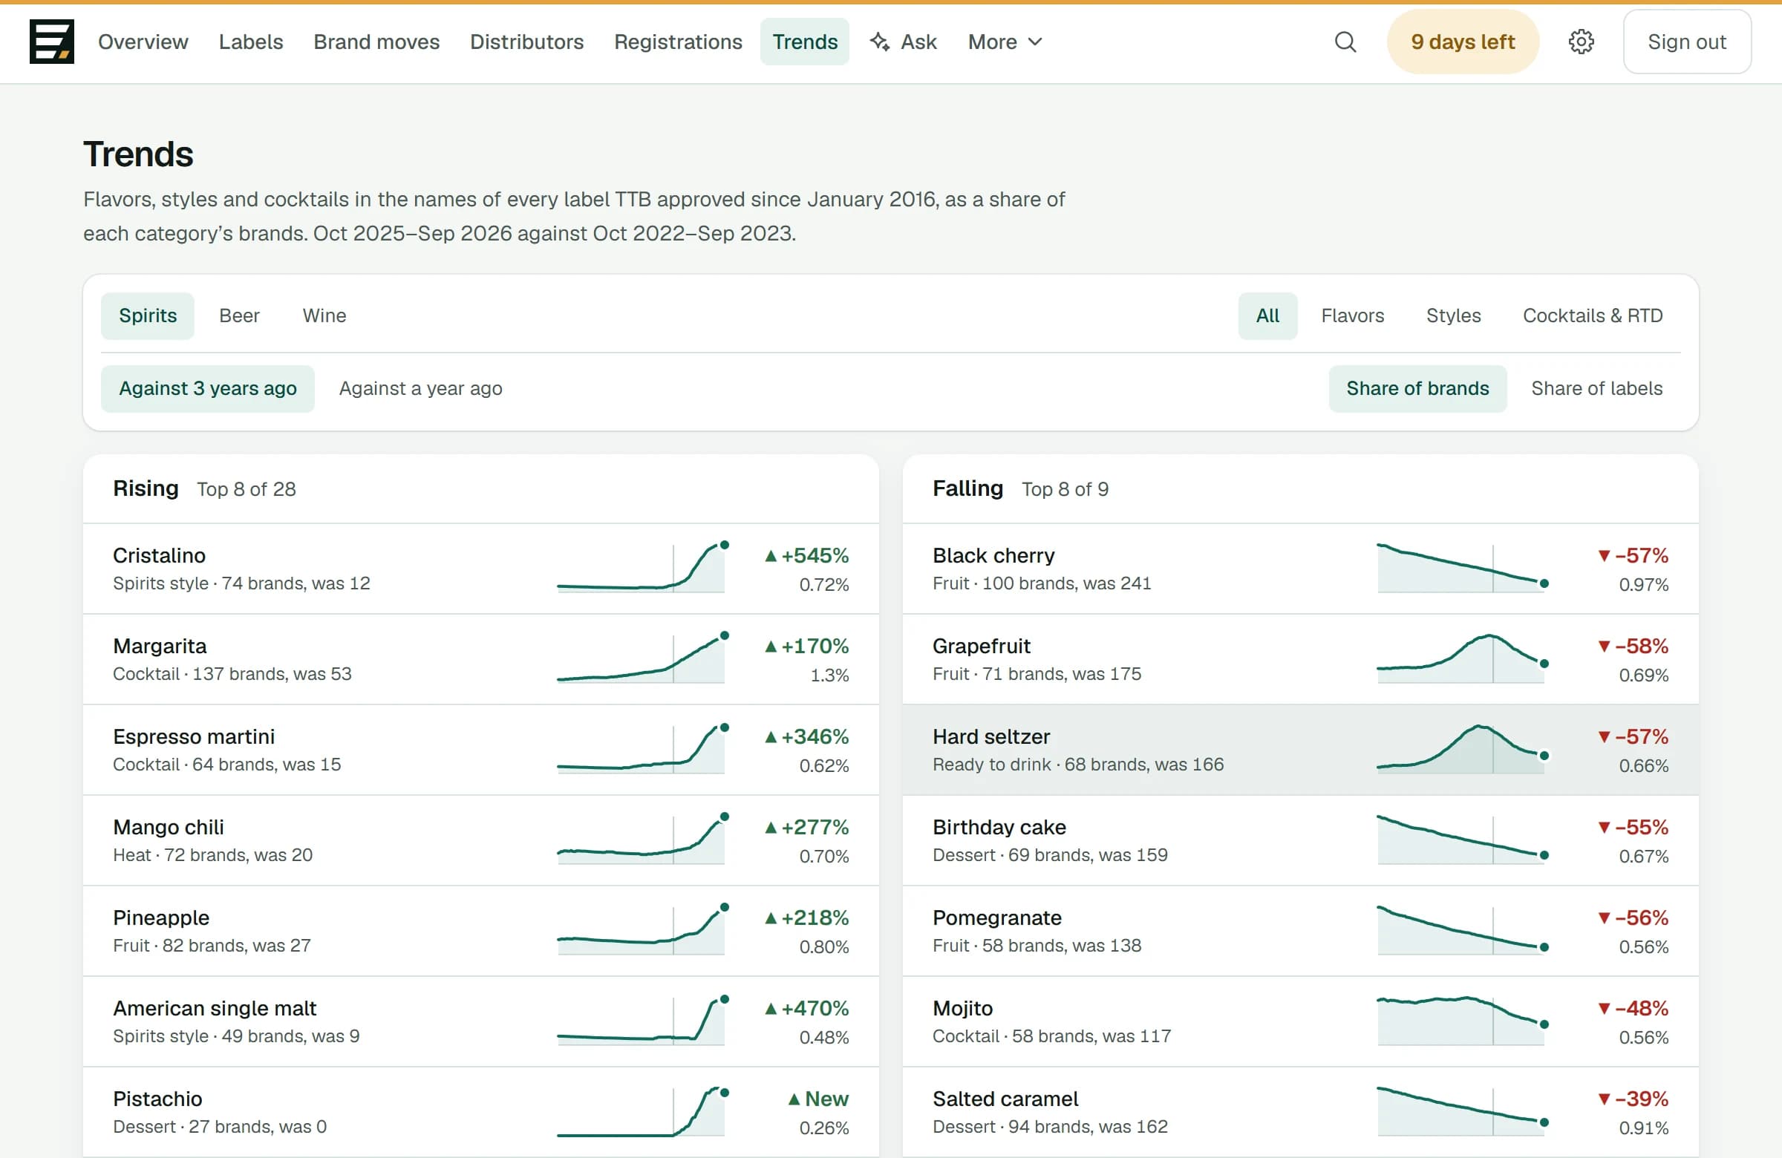Open the search magnifier icon
1782x1158 pixels.
[x=1345, y=42]
